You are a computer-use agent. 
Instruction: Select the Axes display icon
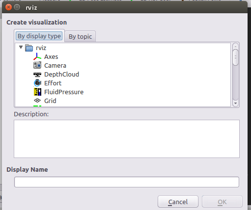[37, 56]
